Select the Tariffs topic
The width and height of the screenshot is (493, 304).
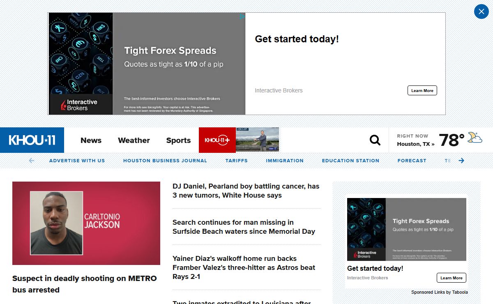pyautogui.click(x=237, y=161)
